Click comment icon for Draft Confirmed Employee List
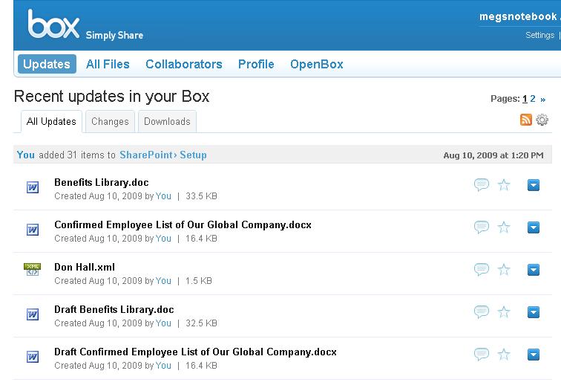Image resolution: width=561 pixels, height=388 pixels. coord(482,355)
